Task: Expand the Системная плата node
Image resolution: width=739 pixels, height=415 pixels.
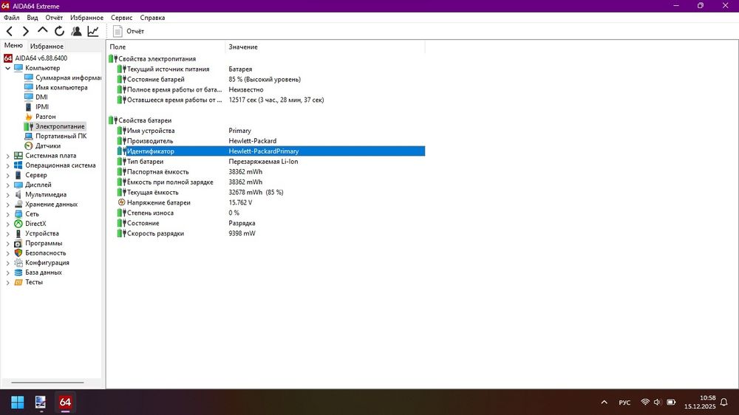Action: click(x=7, y=156)
